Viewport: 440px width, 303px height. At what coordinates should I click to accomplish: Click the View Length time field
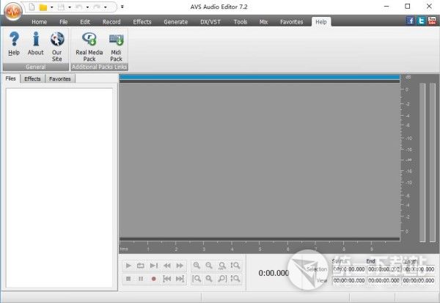tap(419, 280)
